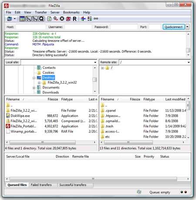This screenshot has width=196, height=200.
Task: Sort local list by Filetype column
Action: (x=67, y=99)
